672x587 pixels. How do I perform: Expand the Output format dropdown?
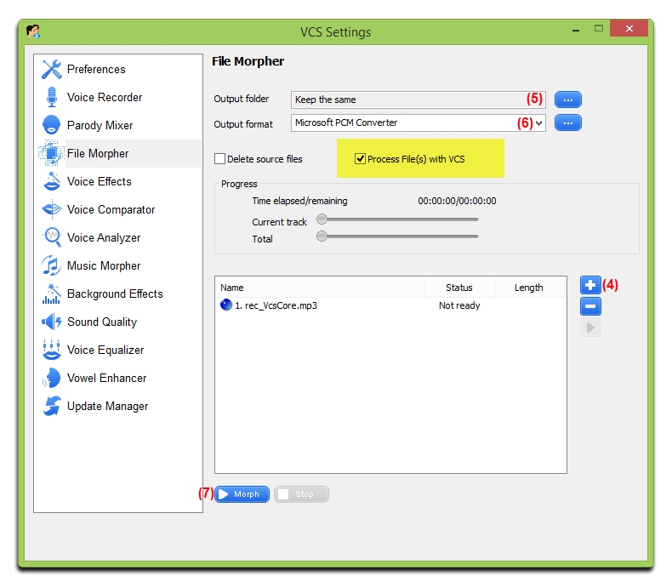tap(539, 123)
